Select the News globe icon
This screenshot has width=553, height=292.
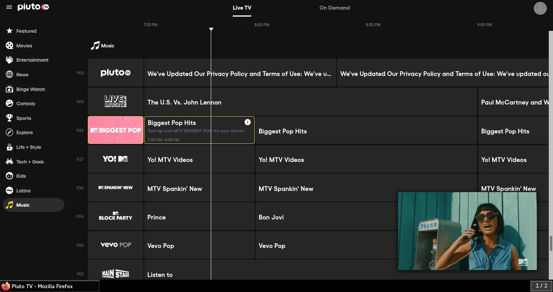coord(9,74)
